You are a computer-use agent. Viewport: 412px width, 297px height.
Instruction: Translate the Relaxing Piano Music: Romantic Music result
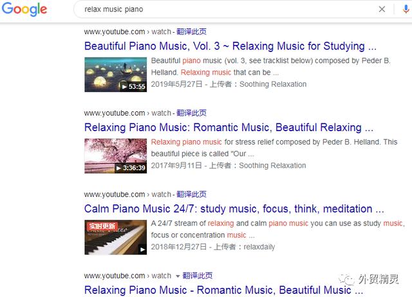tap(191, 113)
